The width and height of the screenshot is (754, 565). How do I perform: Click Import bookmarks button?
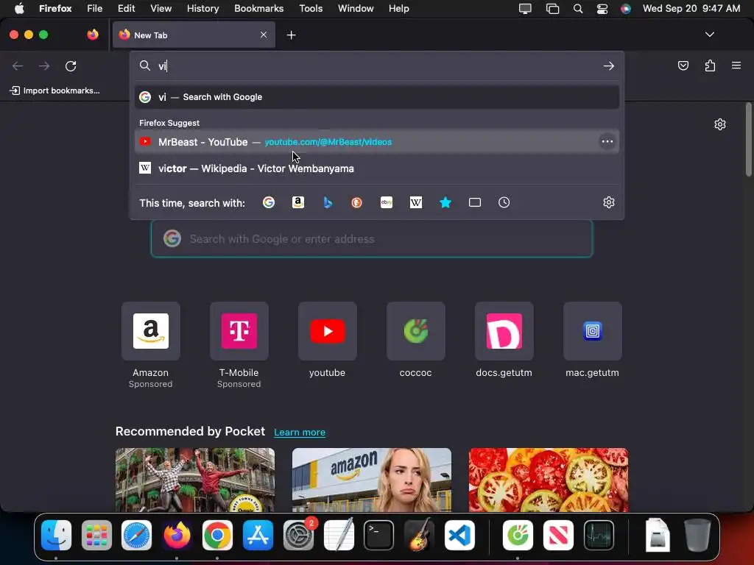coord(55,90)
